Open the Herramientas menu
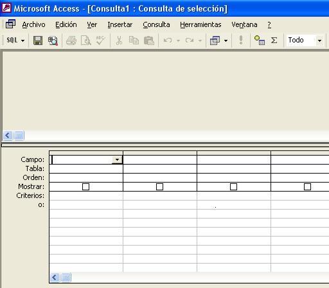Screen dimensions: 329x288 [200, 24]
